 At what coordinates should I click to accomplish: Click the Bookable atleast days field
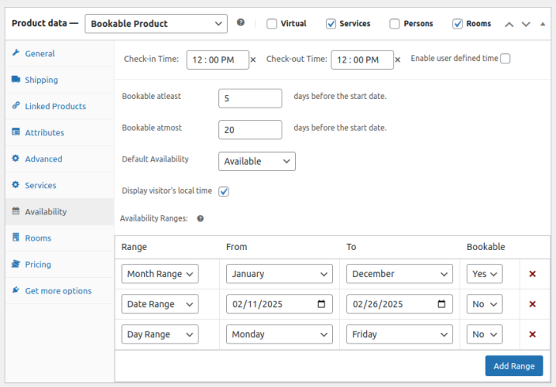[x=250, y=98]
